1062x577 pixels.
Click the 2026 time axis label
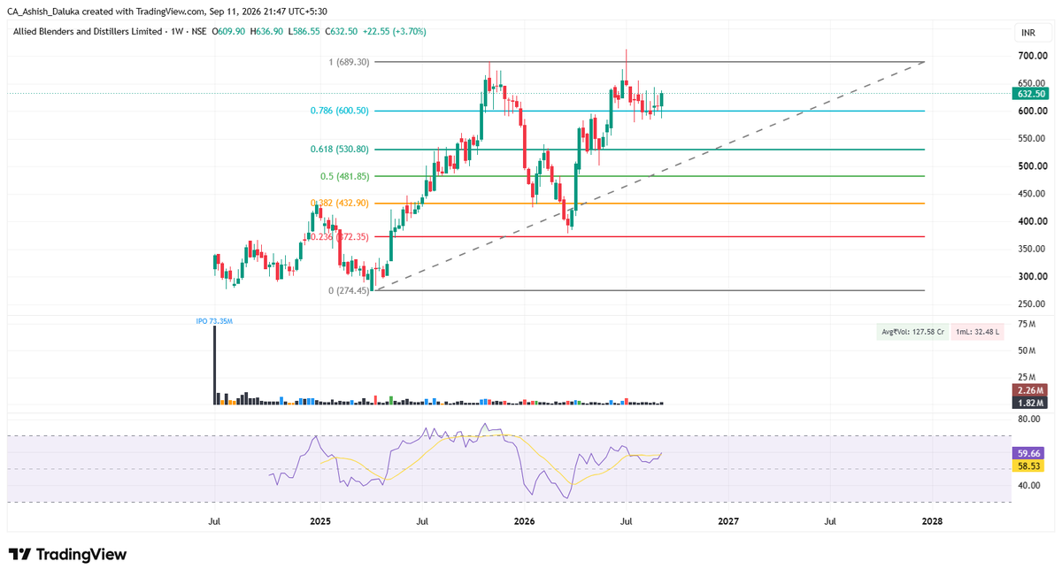tap(524, 522)
